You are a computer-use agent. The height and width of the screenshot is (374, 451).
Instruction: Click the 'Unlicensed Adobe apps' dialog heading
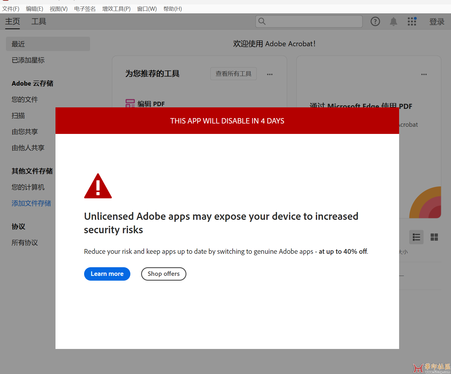[221, 223]
